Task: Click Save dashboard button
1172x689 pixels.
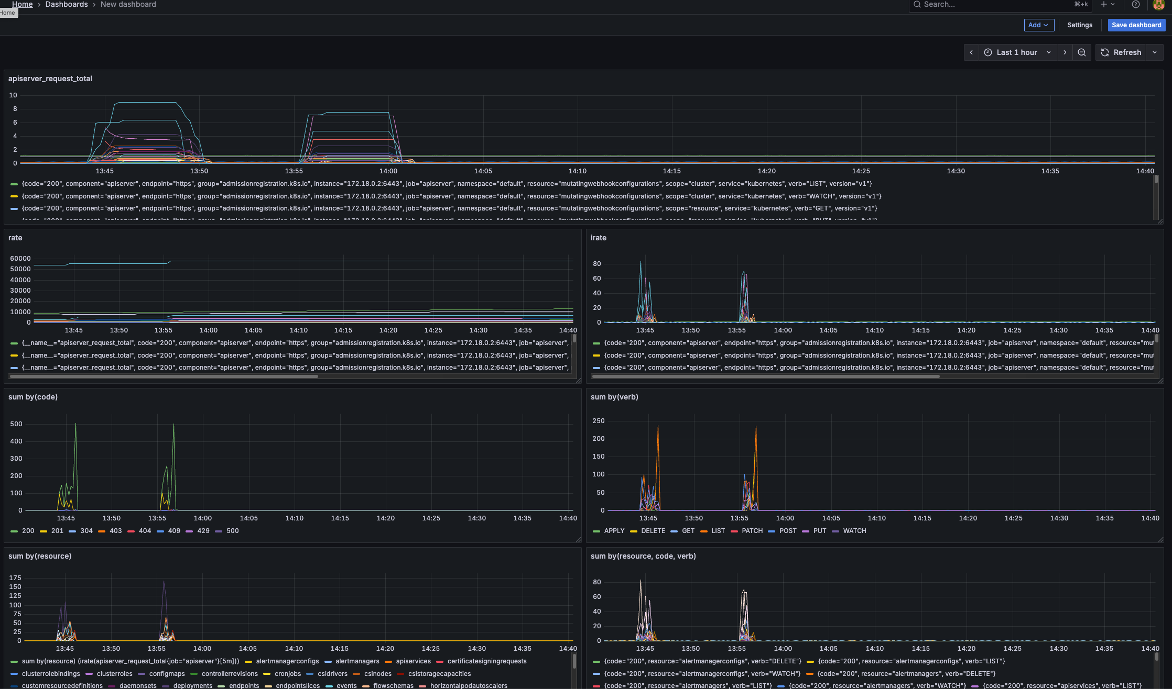Action: pos(1136,25)
